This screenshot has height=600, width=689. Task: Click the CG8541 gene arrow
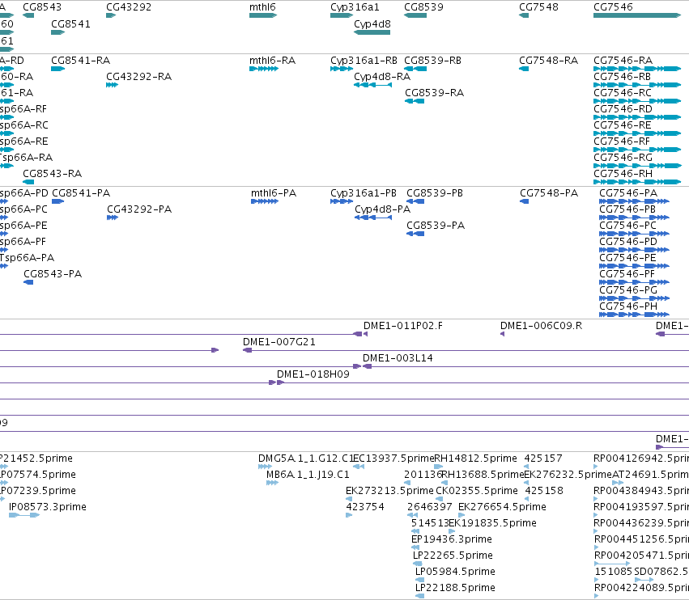pos(58,32)
